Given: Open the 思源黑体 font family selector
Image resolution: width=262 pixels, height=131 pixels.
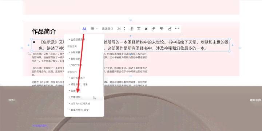Looking at the screenshot, I should (x=108, y=29).
